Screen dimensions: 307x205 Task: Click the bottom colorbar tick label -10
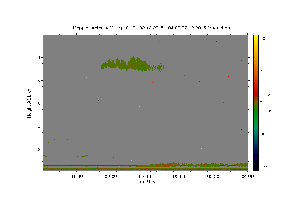click(263, 167)
